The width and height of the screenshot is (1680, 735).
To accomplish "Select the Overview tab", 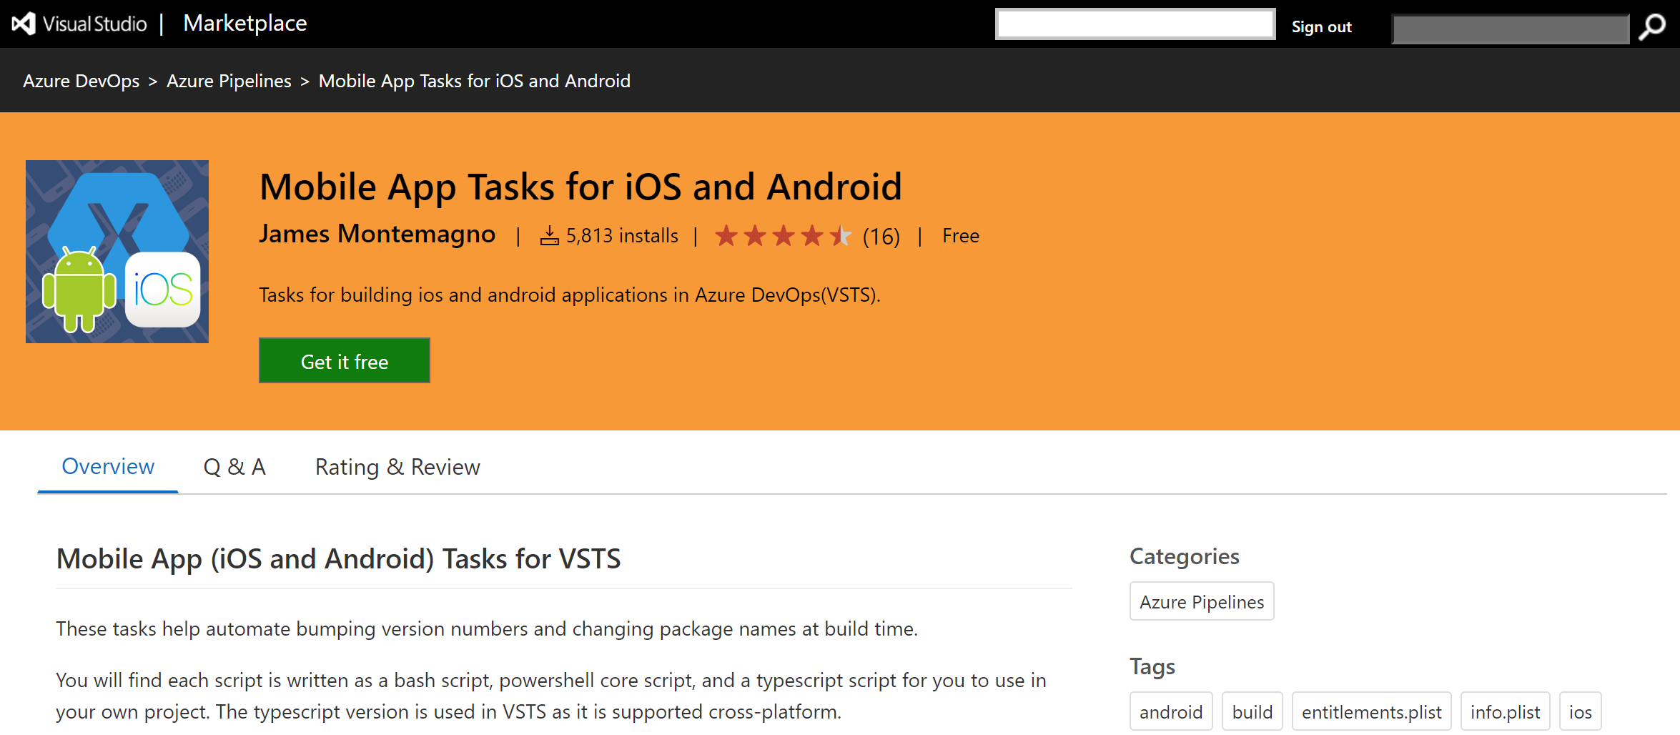I will [x=108, y=466].
